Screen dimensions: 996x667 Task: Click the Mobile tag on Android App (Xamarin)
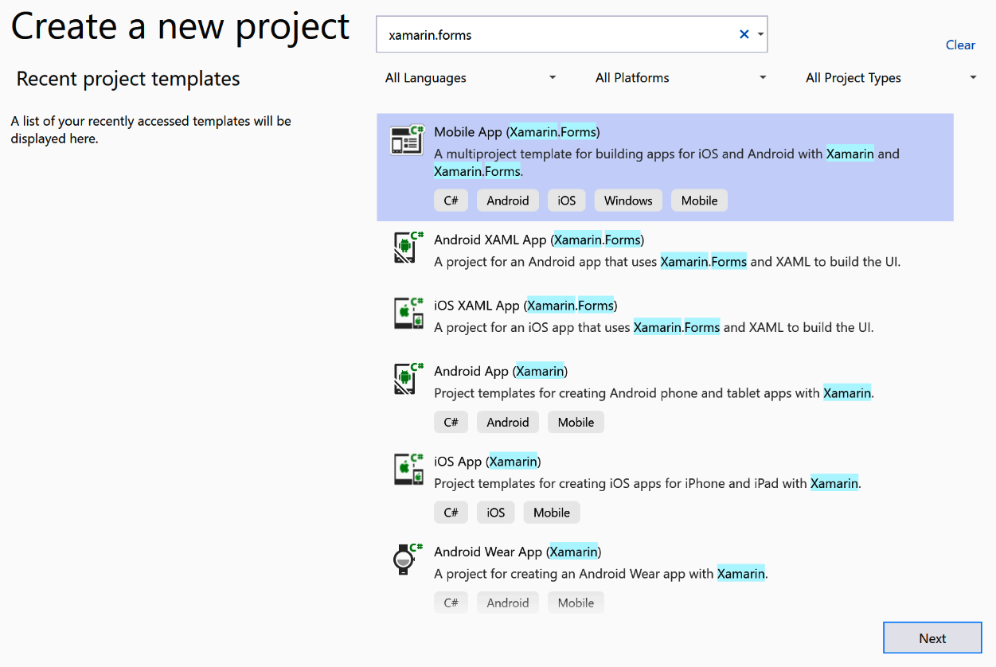576,422
